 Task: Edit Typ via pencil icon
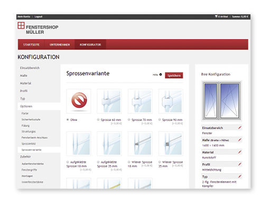(239, 176)
